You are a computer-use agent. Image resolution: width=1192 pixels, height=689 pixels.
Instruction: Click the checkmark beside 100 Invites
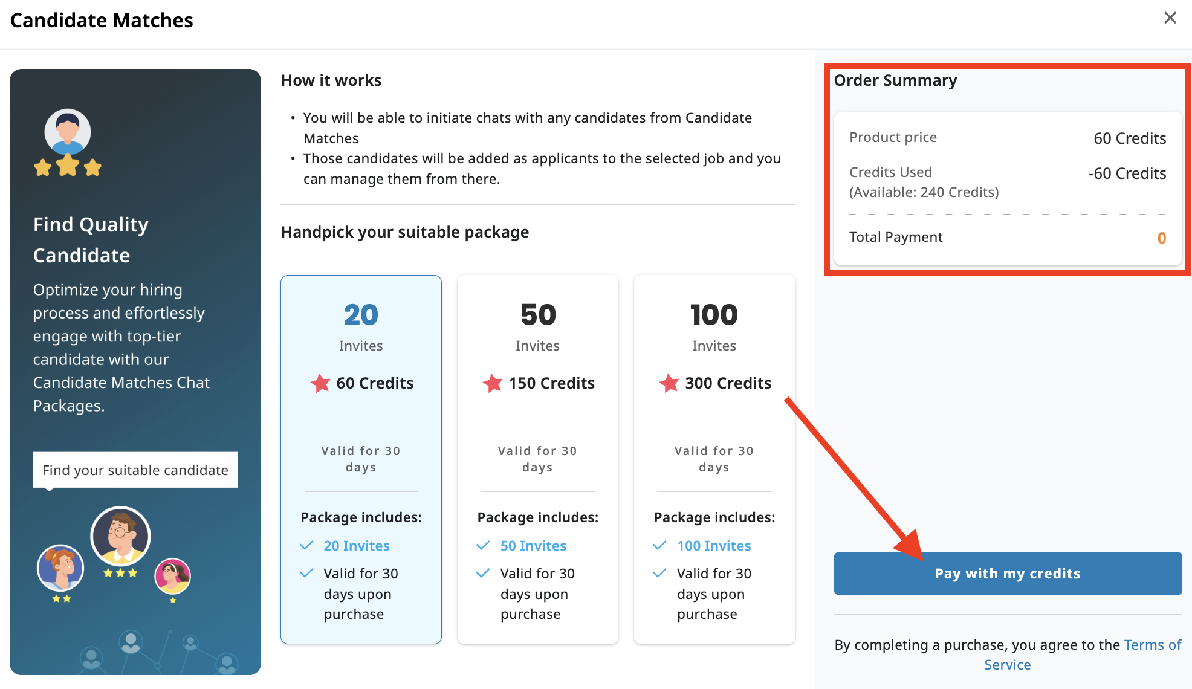click(x=659, y=545)
